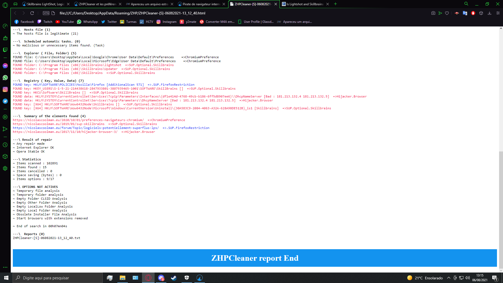Open the volume control in tray
Screen dimensions: 503x283
[x=468, y=278]
